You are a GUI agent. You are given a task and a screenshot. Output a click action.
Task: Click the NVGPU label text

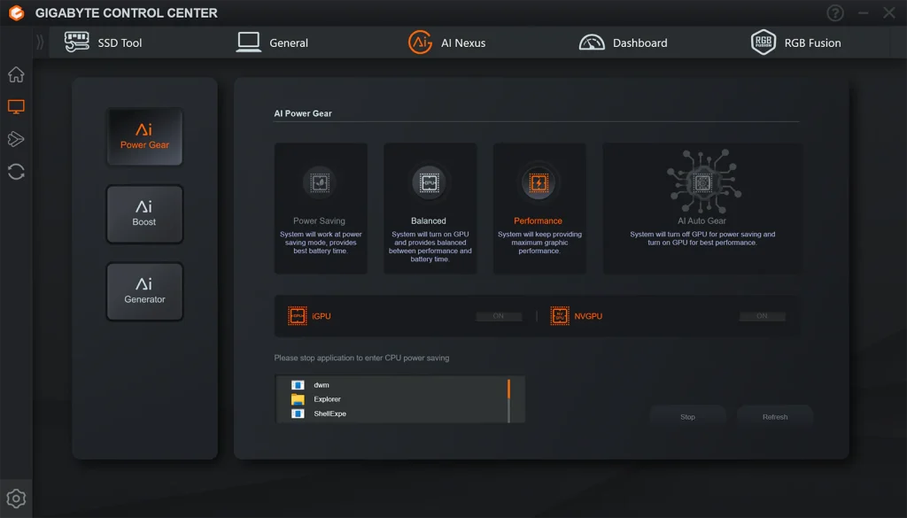[588, 316]
